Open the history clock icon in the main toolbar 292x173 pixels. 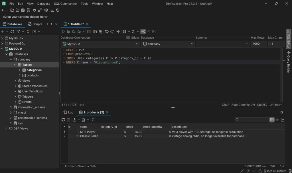click(x=58, y=10)
